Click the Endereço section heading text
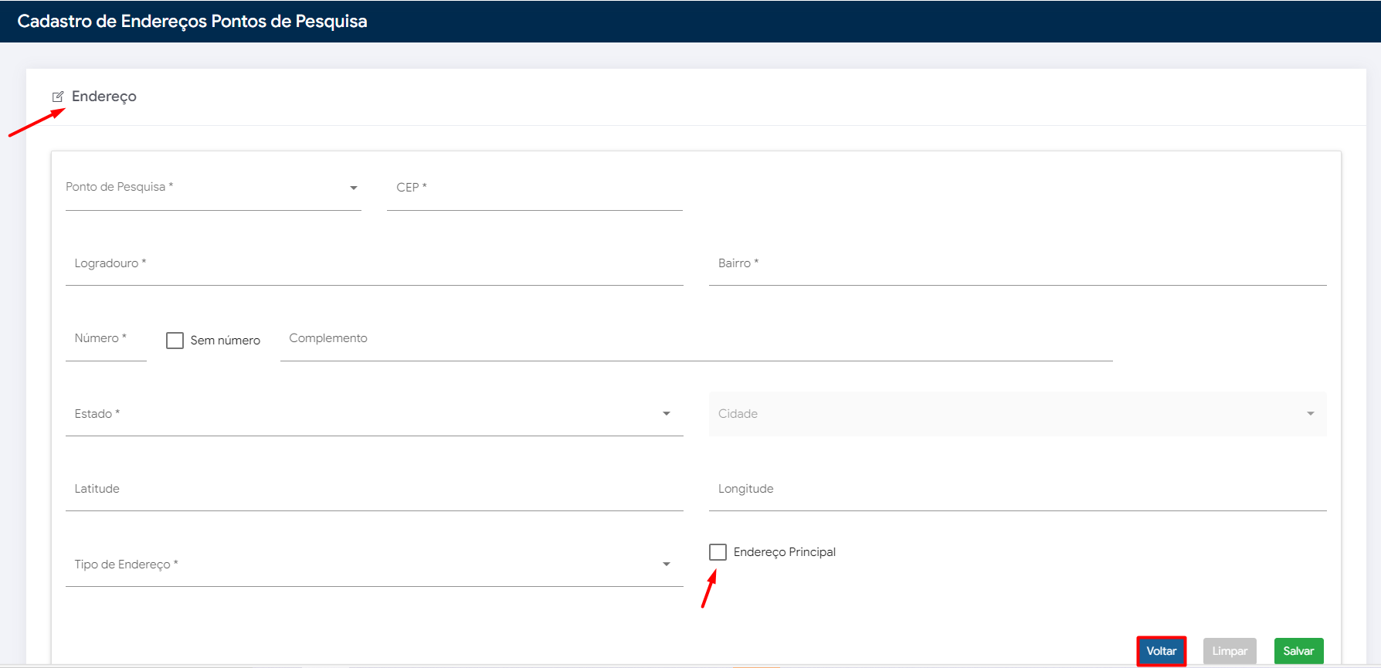The image size is (1381, 668). pos(104,97)
